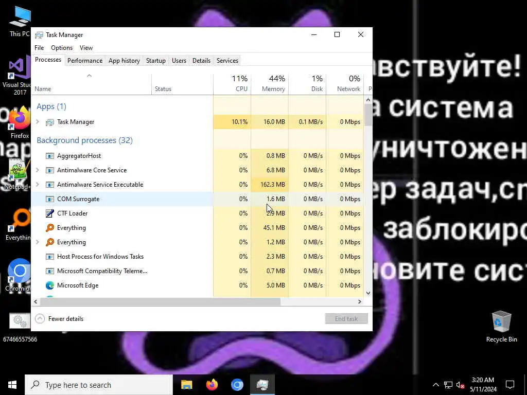This screenshot has width=527, height=395.
Task: Click the Antimalware Core Service icon
Action: pos(50,170)
